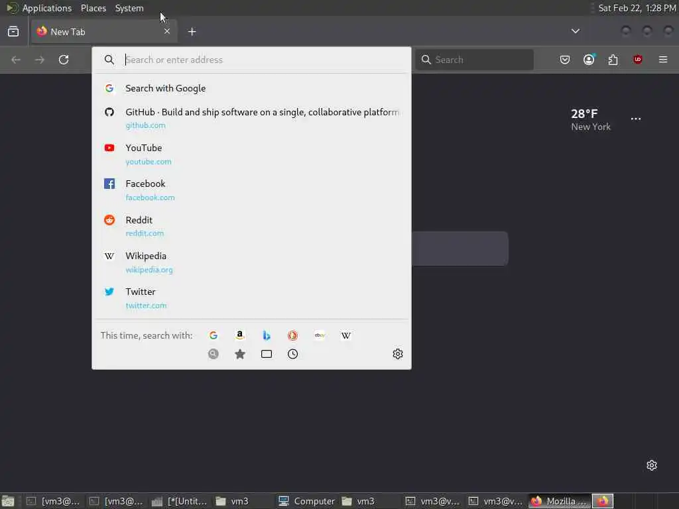Select the Facebook suggestion row
The image size is (679, 509).
pos(251,190)
